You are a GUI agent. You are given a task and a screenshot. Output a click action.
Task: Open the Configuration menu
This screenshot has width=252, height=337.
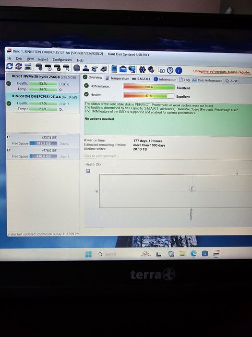pos(62,60)
